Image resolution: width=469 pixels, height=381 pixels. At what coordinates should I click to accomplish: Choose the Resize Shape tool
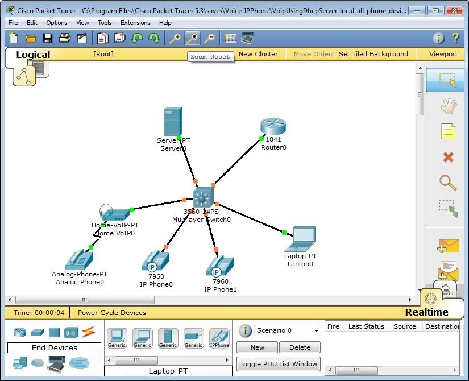[x=448, y=208]
